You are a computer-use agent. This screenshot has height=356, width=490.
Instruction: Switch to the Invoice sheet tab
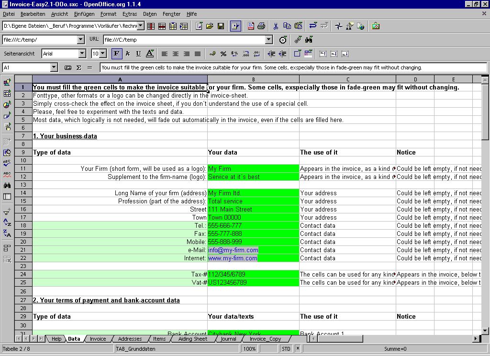click(98, 339)
